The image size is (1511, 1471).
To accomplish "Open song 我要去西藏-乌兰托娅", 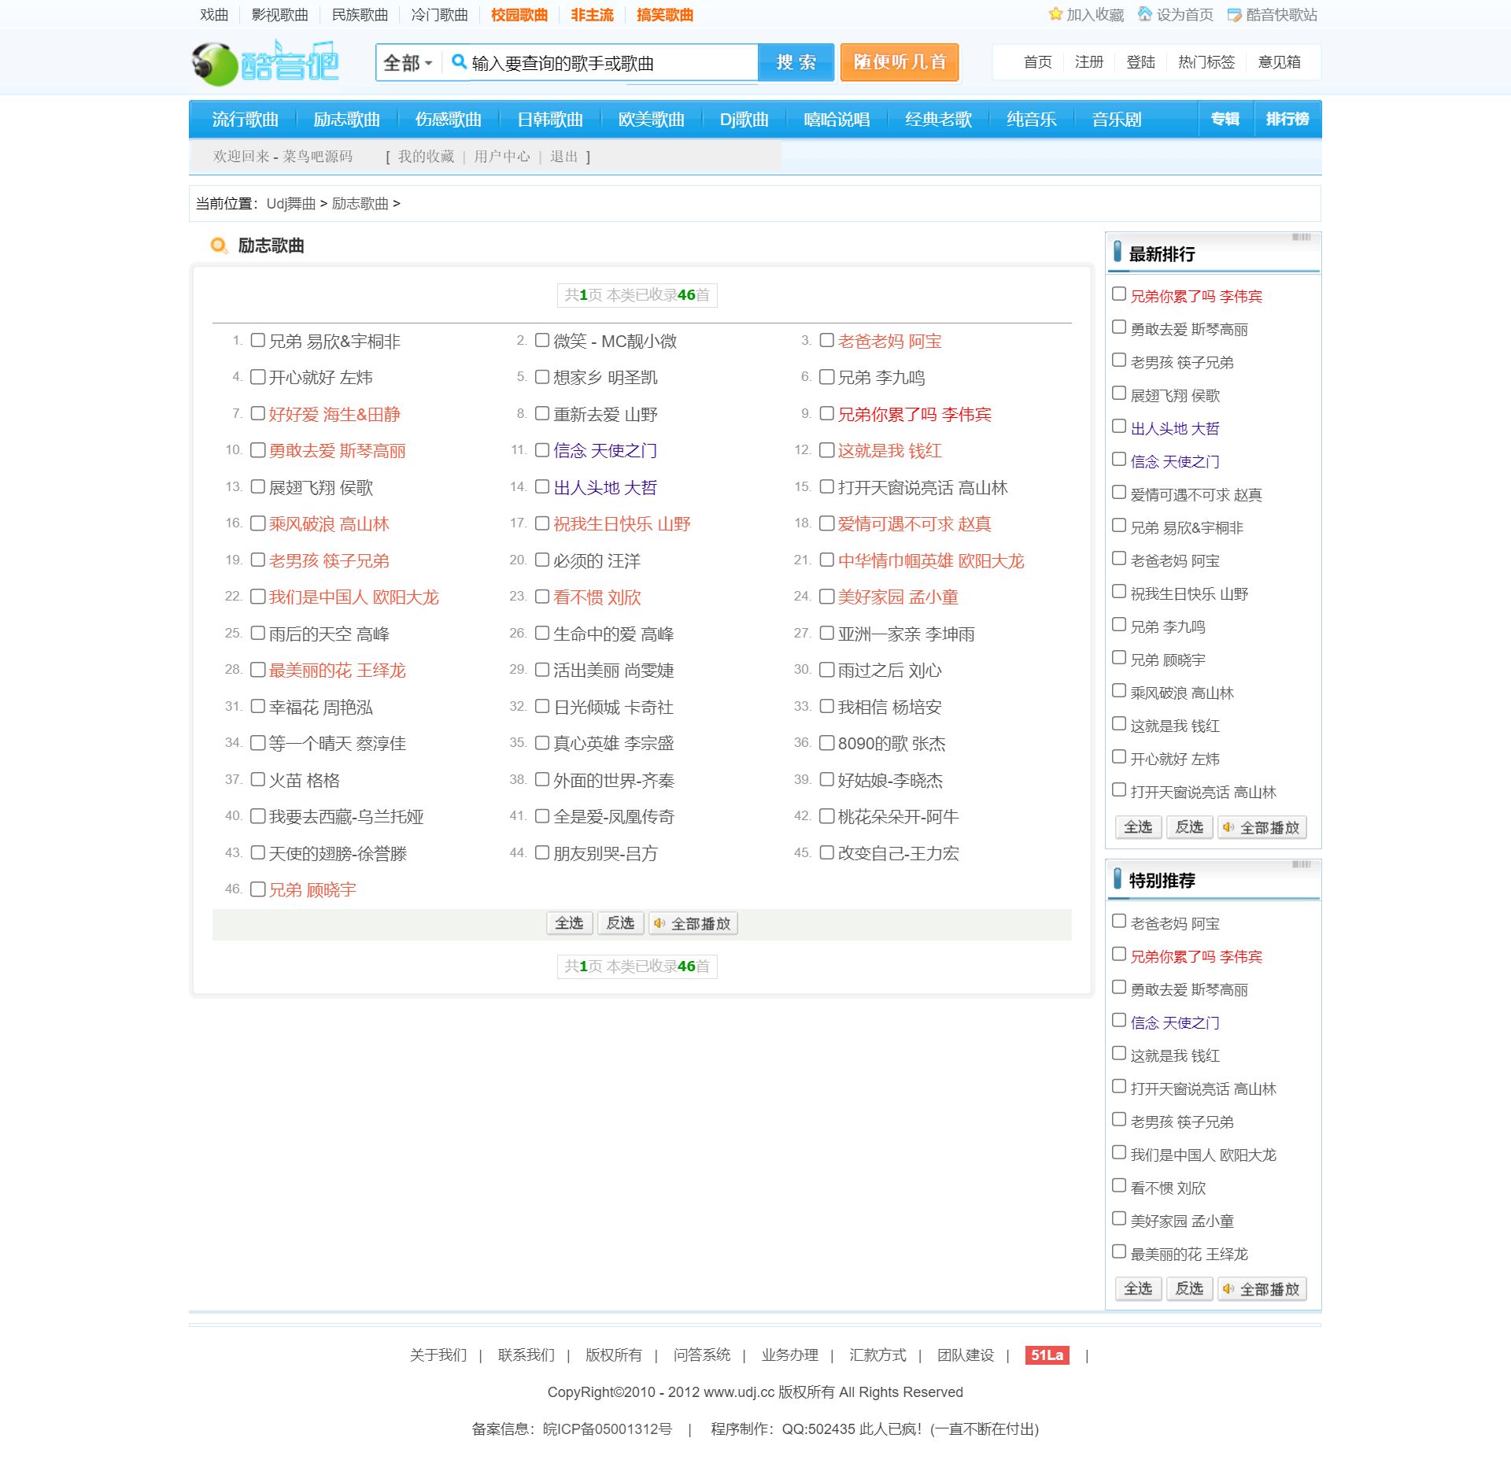I will point(346,816).
